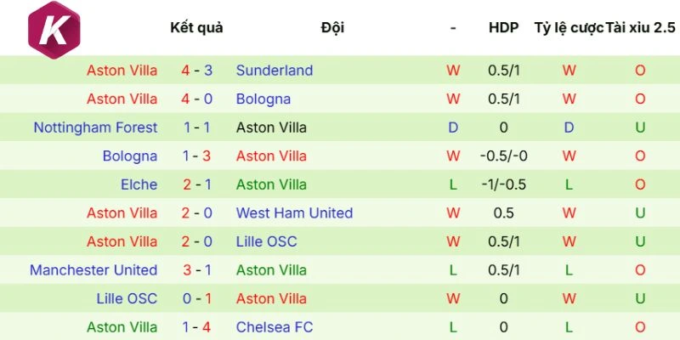Click the D result in Nottingham Forest row
Viewport: 680px width, 340px height.
pos(453,127)
